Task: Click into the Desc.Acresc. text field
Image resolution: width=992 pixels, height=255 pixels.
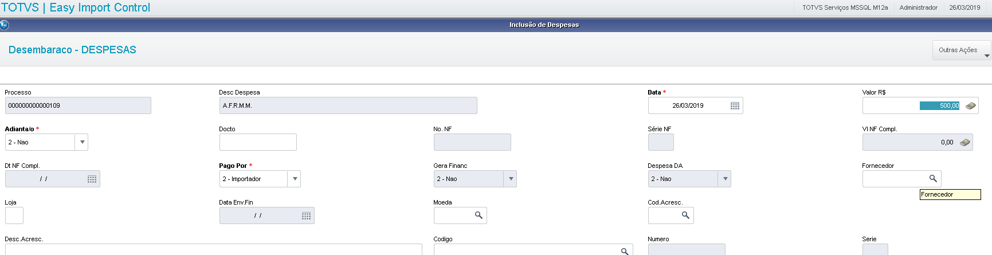Action: 213,250
